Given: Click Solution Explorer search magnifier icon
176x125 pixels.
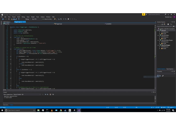Looking at the screenshot, I should 173,27.
